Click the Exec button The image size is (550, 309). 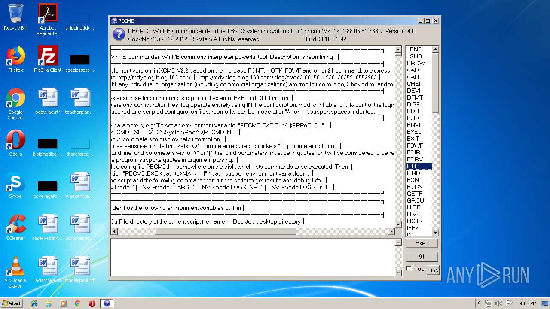coord(422,243)
